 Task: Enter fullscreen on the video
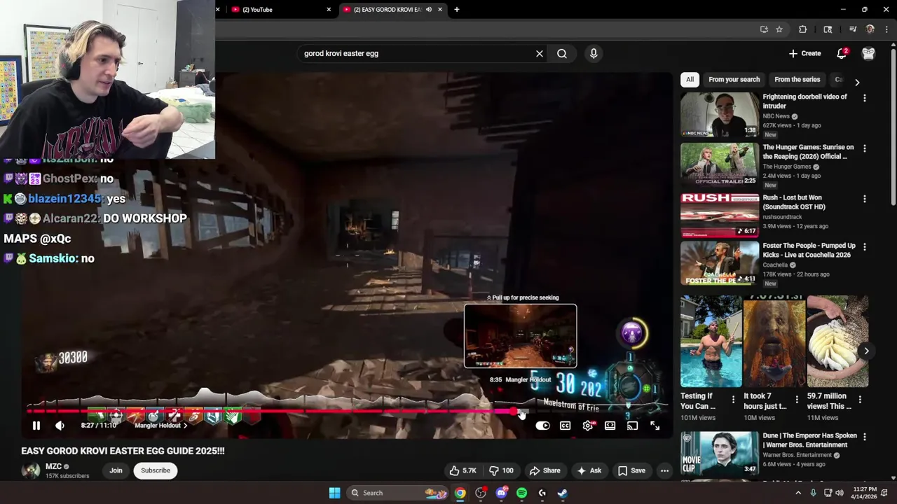[x=655, y=426]
